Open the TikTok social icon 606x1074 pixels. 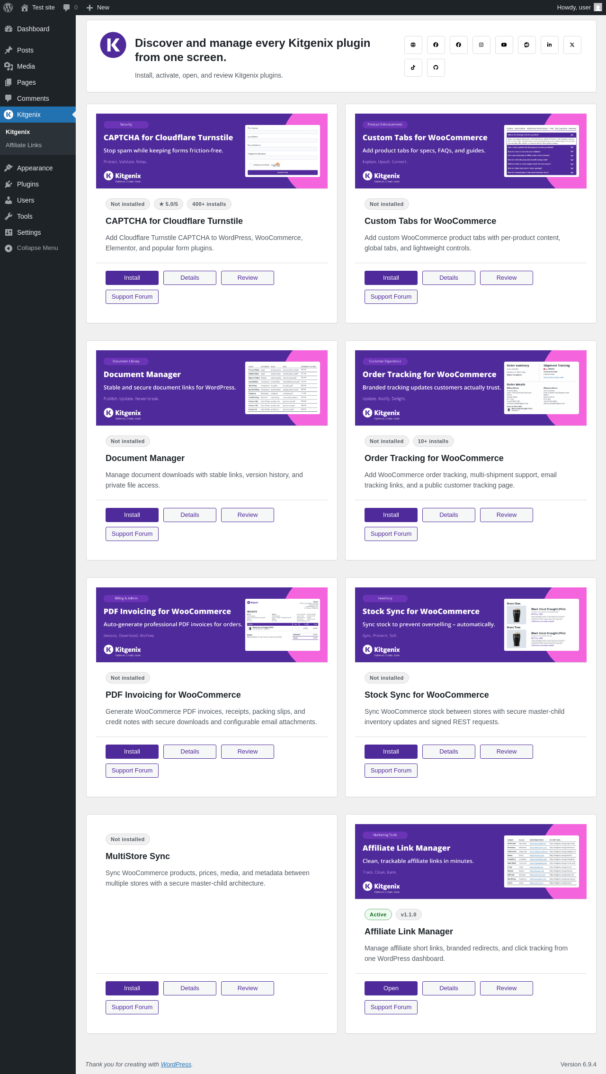(x=413, y=68)
